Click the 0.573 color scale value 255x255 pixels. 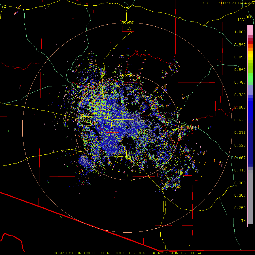pyautogui.click(x=240, y=133)
